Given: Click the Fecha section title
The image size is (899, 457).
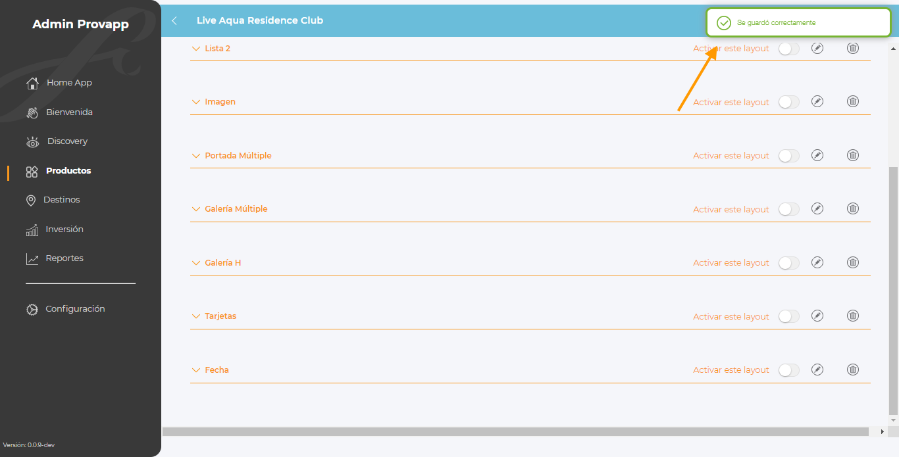Looking at the screenshot, I should tap(217, 370).
